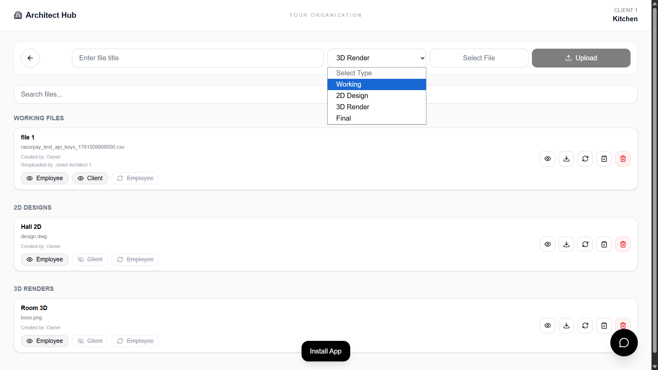658x370 pixels.
Task: Click the 3D RENDERS section heading
Action: [34, 289]
